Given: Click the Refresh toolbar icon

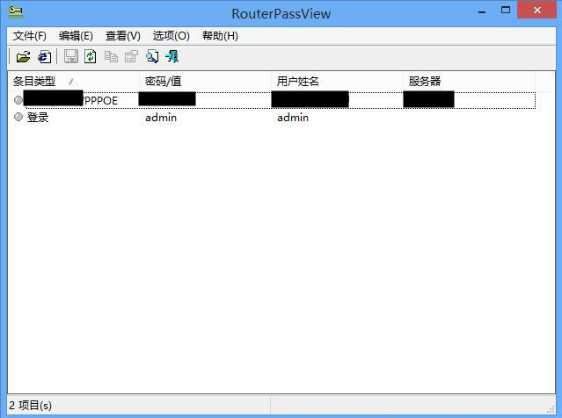Looking at the screenshot, I should pyautogui.click(x=91, y=56).
